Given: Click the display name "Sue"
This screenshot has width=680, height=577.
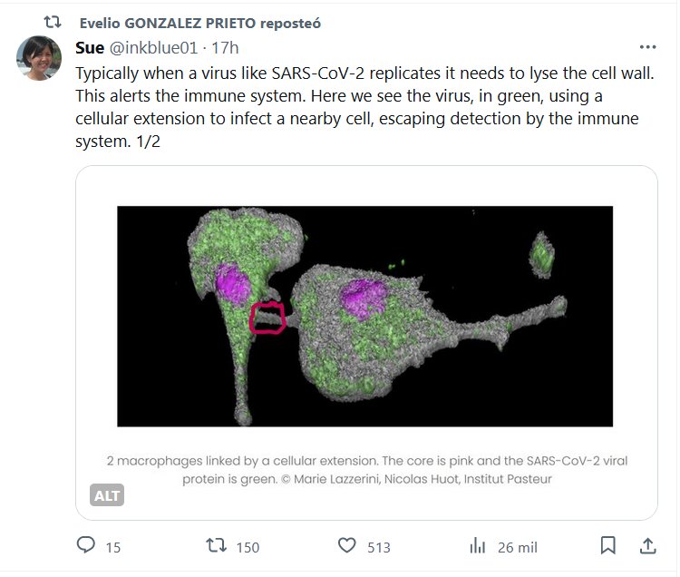Looking at the screenshot, I should point(90,47).
